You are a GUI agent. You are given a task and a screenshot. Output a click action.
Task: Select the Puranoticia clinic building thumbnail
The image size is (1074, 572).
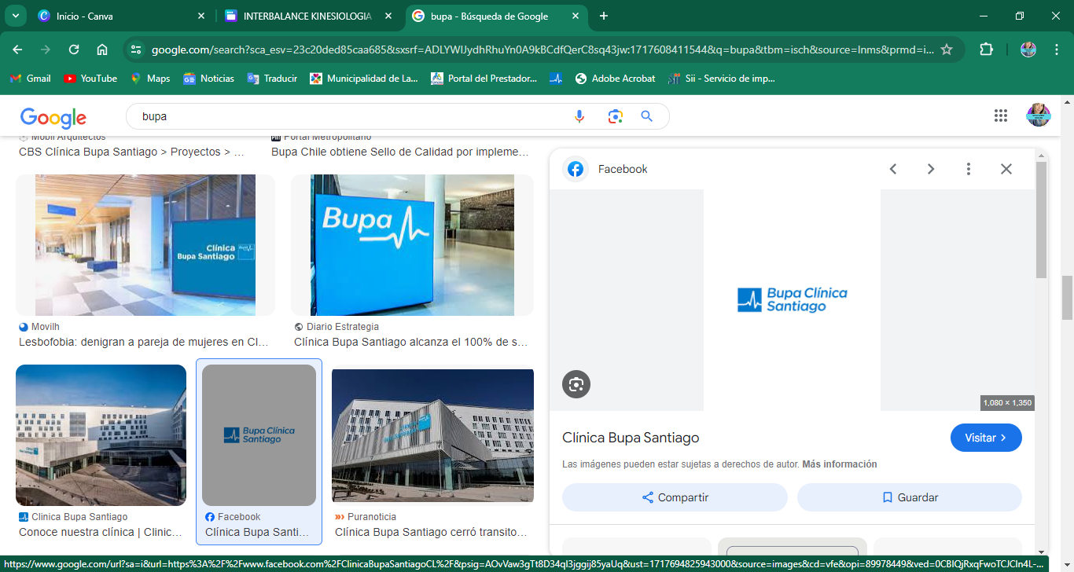coord(432,436)
